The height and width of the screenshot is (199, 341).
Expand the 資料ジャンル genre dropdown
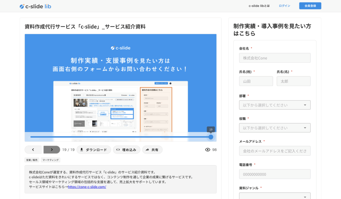point(275,196)
